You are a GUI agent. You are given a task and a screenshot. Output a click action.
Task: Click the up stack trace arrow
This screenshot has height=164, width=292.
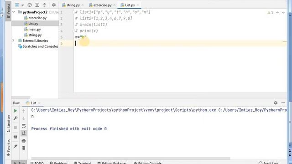[24, 111]
